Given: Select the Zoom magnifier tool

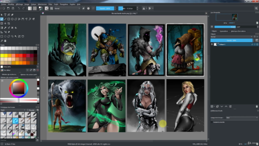Looking at the screenshot, I should pos(2,41).
